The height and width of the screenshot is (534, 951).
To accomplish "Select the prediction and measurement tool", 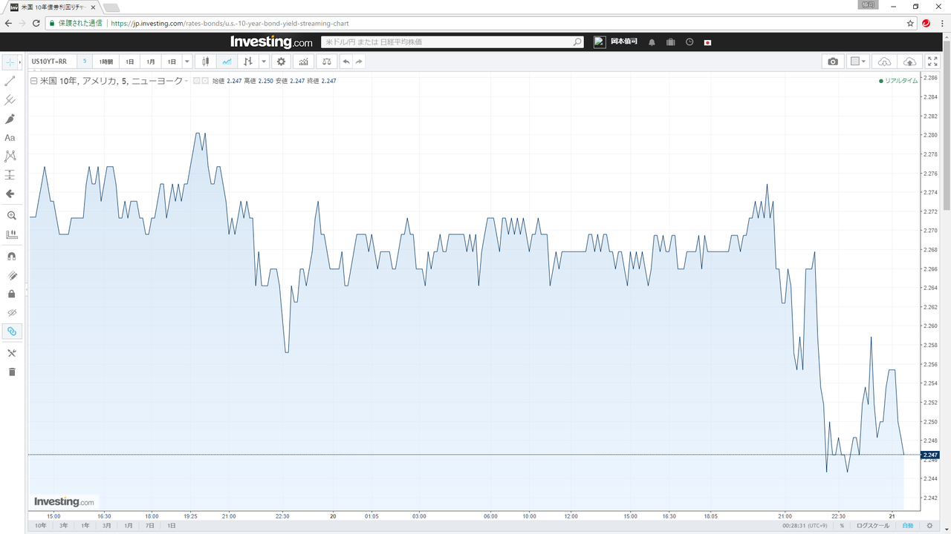I will point(10,175).
